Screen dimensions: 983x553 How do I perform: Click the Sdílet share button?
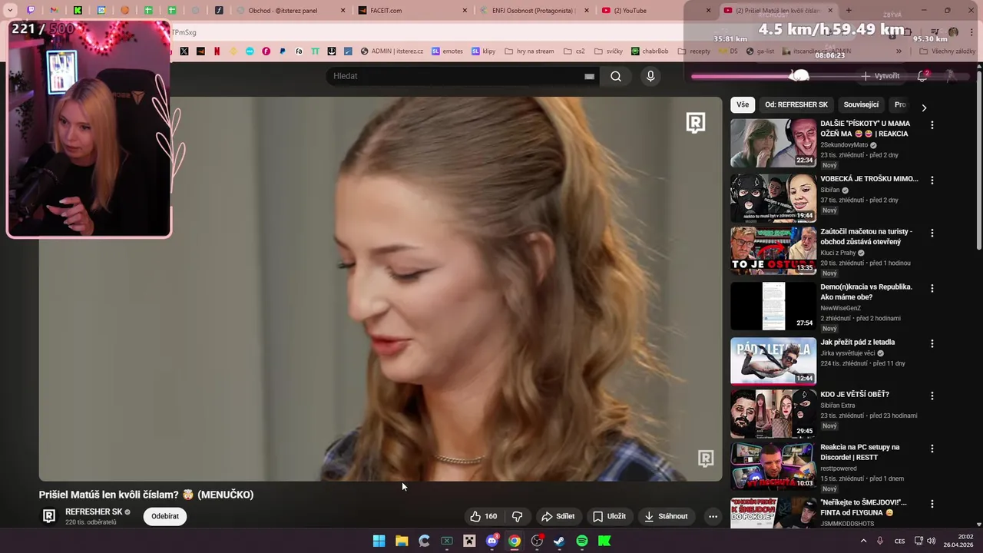(x=558, y=516)
